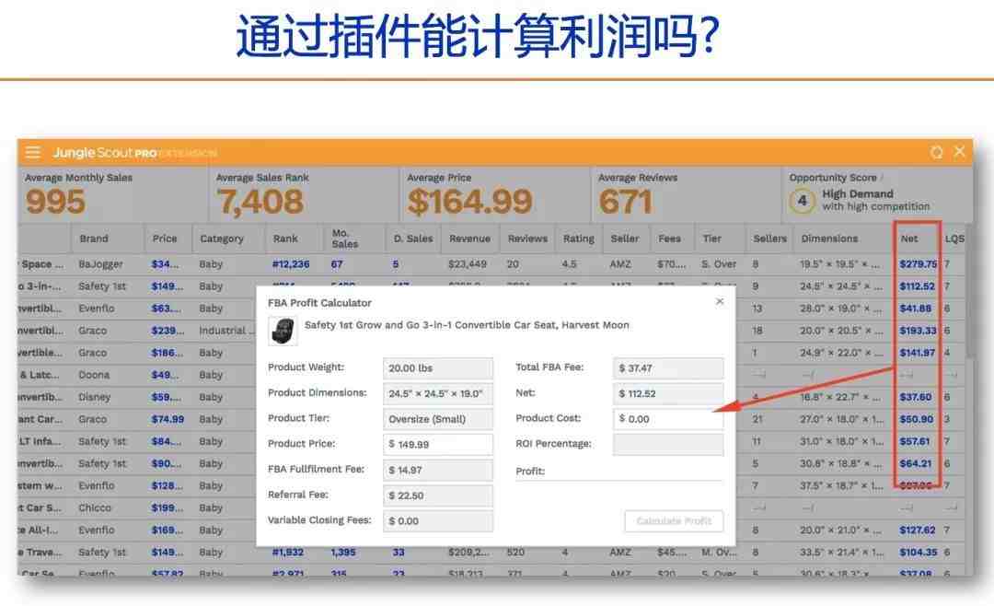Sort table by Net column header
994x606 pixels.
909,239
